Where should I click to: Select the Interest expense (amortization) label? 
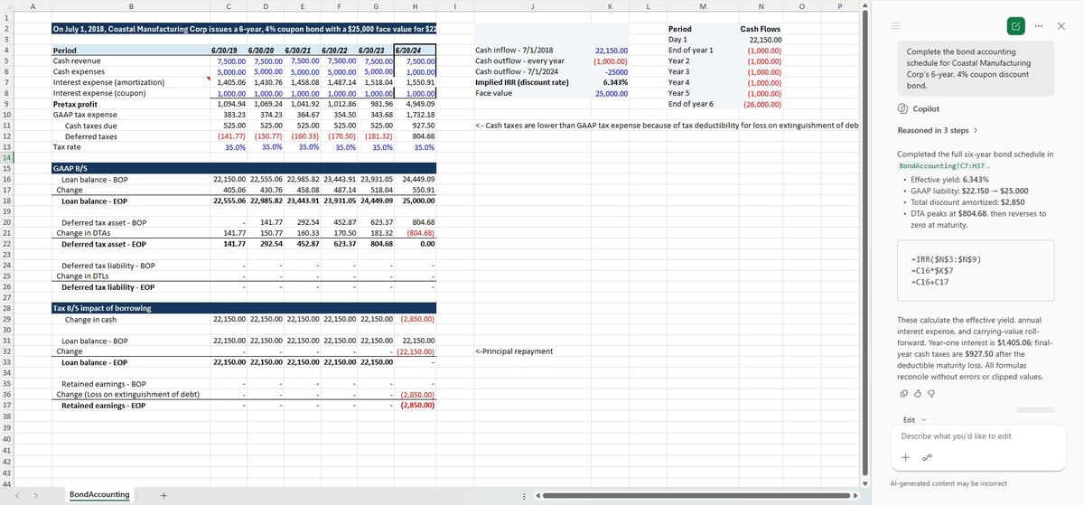130,82
